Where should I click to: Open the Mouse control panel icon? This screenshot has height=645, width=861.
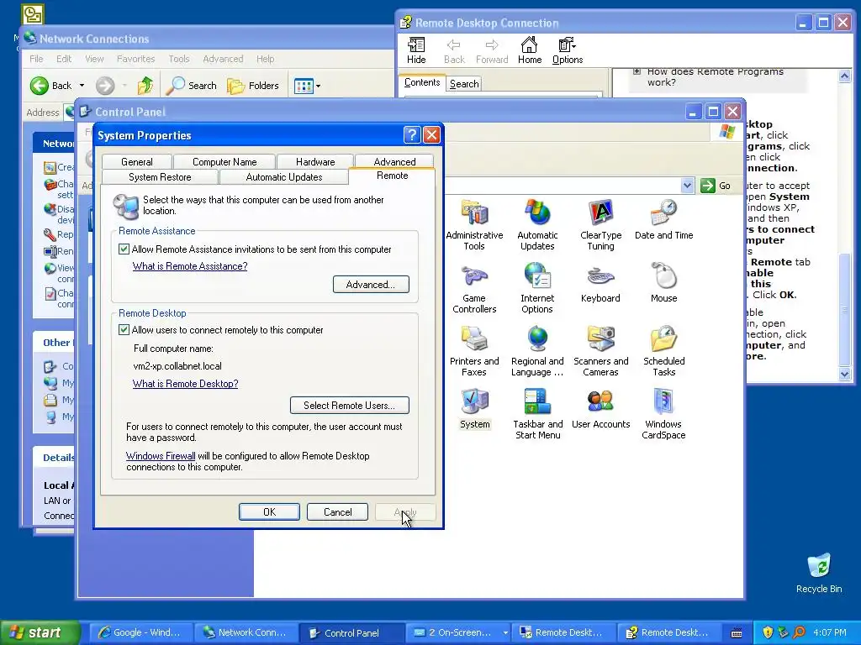click(664, 282)
